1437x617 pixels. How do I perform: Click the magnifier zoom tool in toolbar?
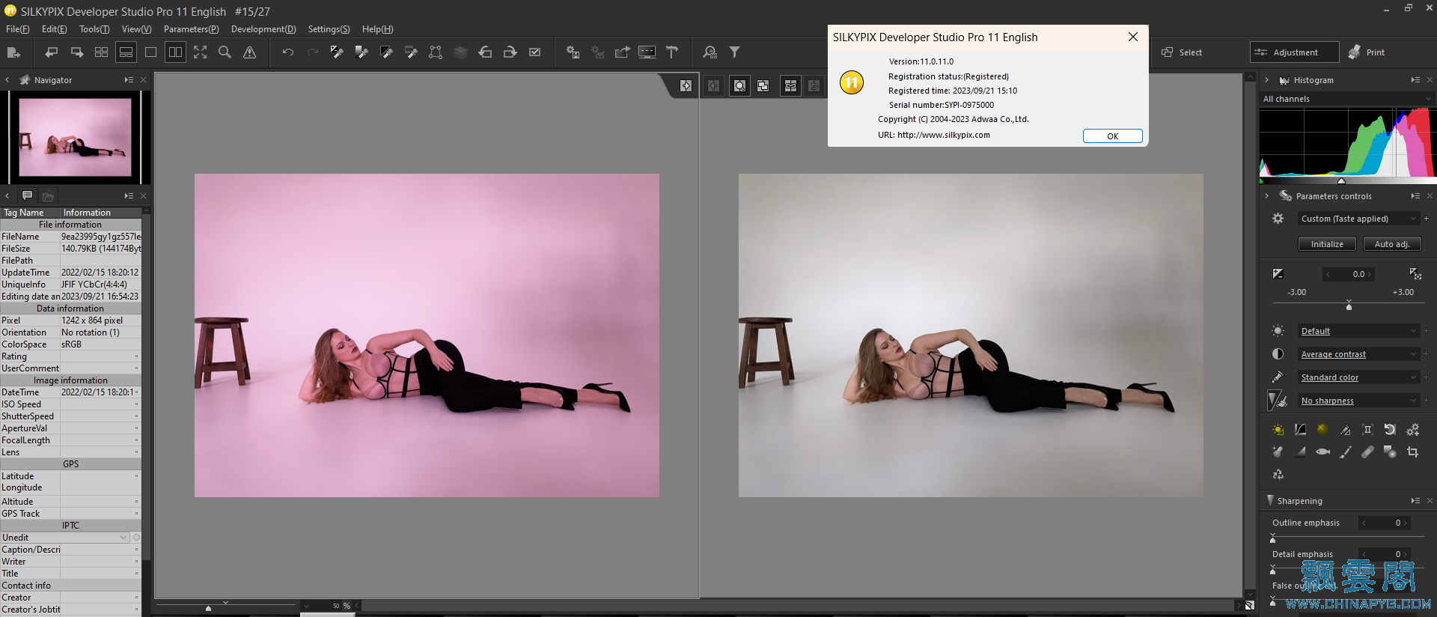(225, 52)
